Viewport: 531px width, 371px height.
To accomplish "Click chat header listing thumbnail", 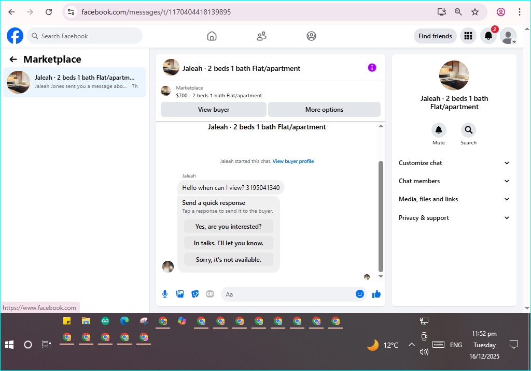I will 171,67.
